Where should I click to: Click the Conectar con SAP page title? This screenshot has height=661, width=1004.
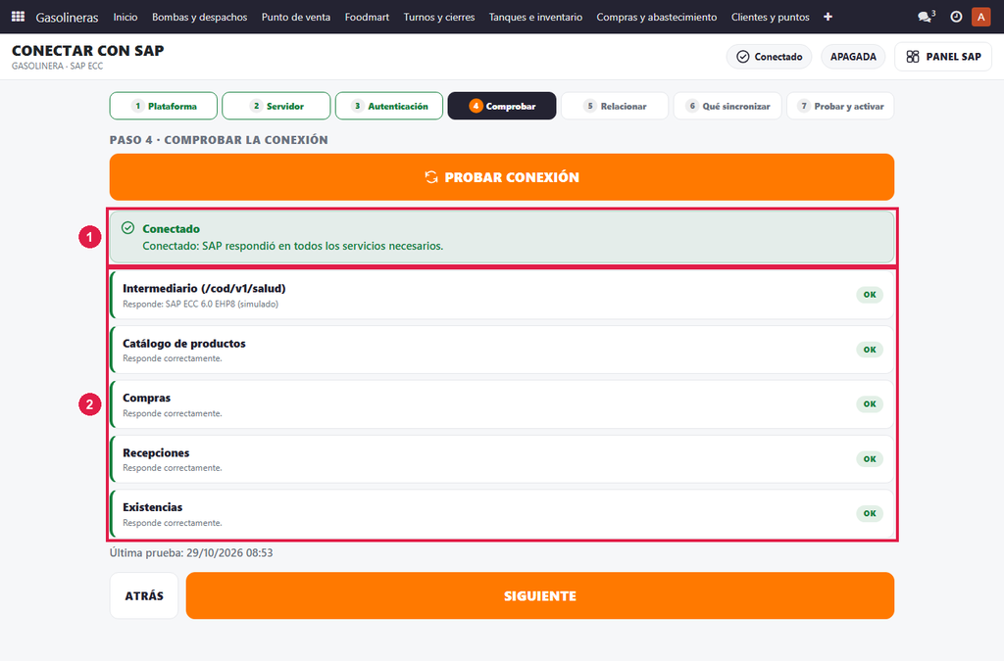coord(87,51)
